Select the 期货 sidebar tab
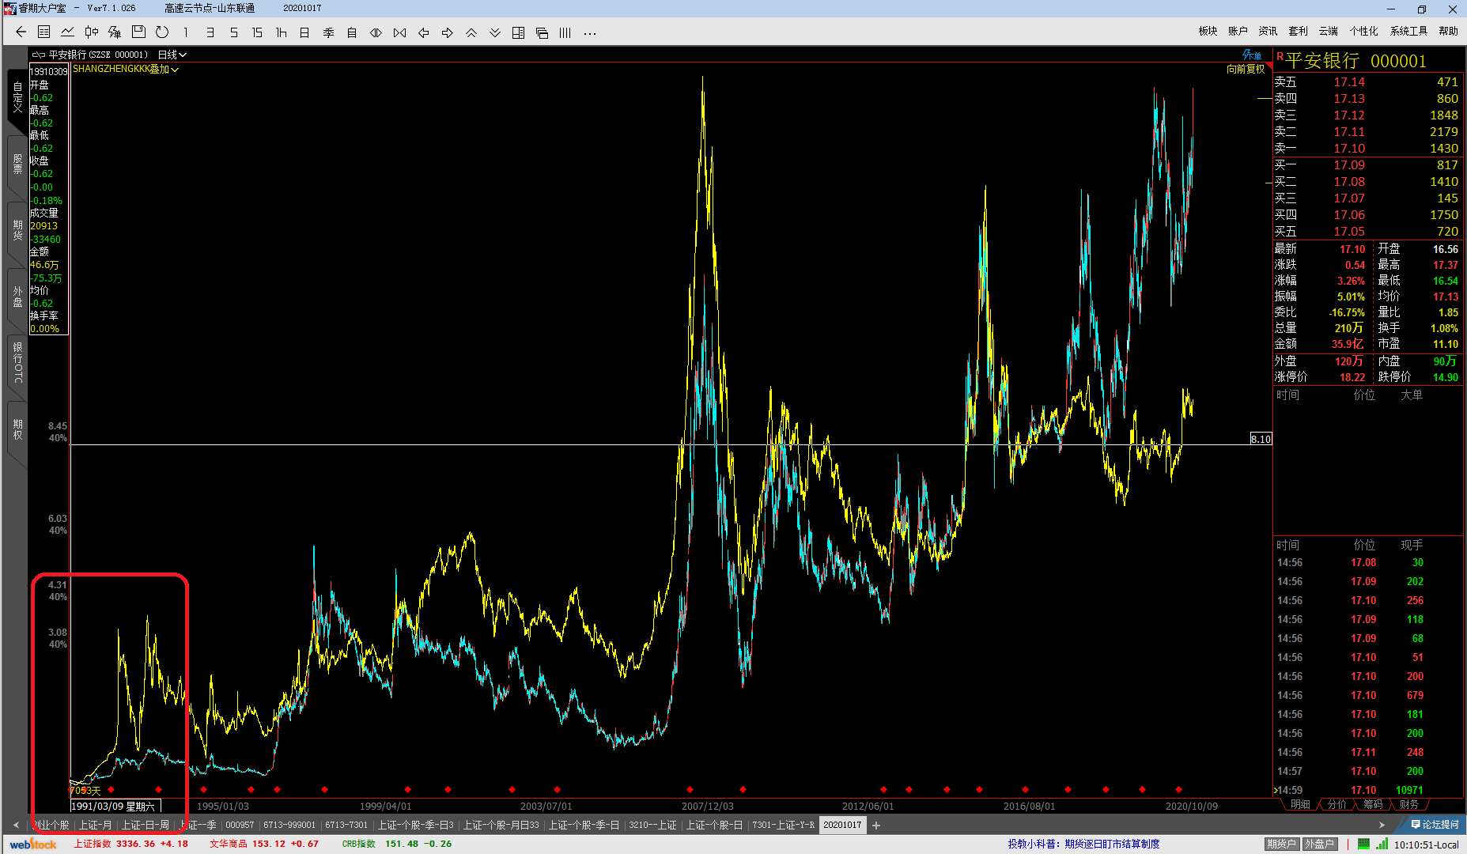This screenshot has height=854, width=1467. click(x=17, y=231)
